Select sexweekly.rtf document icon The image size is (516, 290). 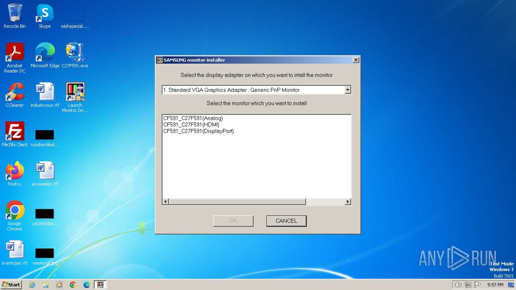[45, 174]
